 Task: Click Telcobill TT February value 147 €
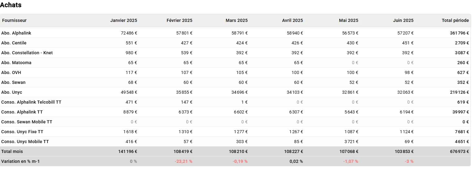click(187, 102)
